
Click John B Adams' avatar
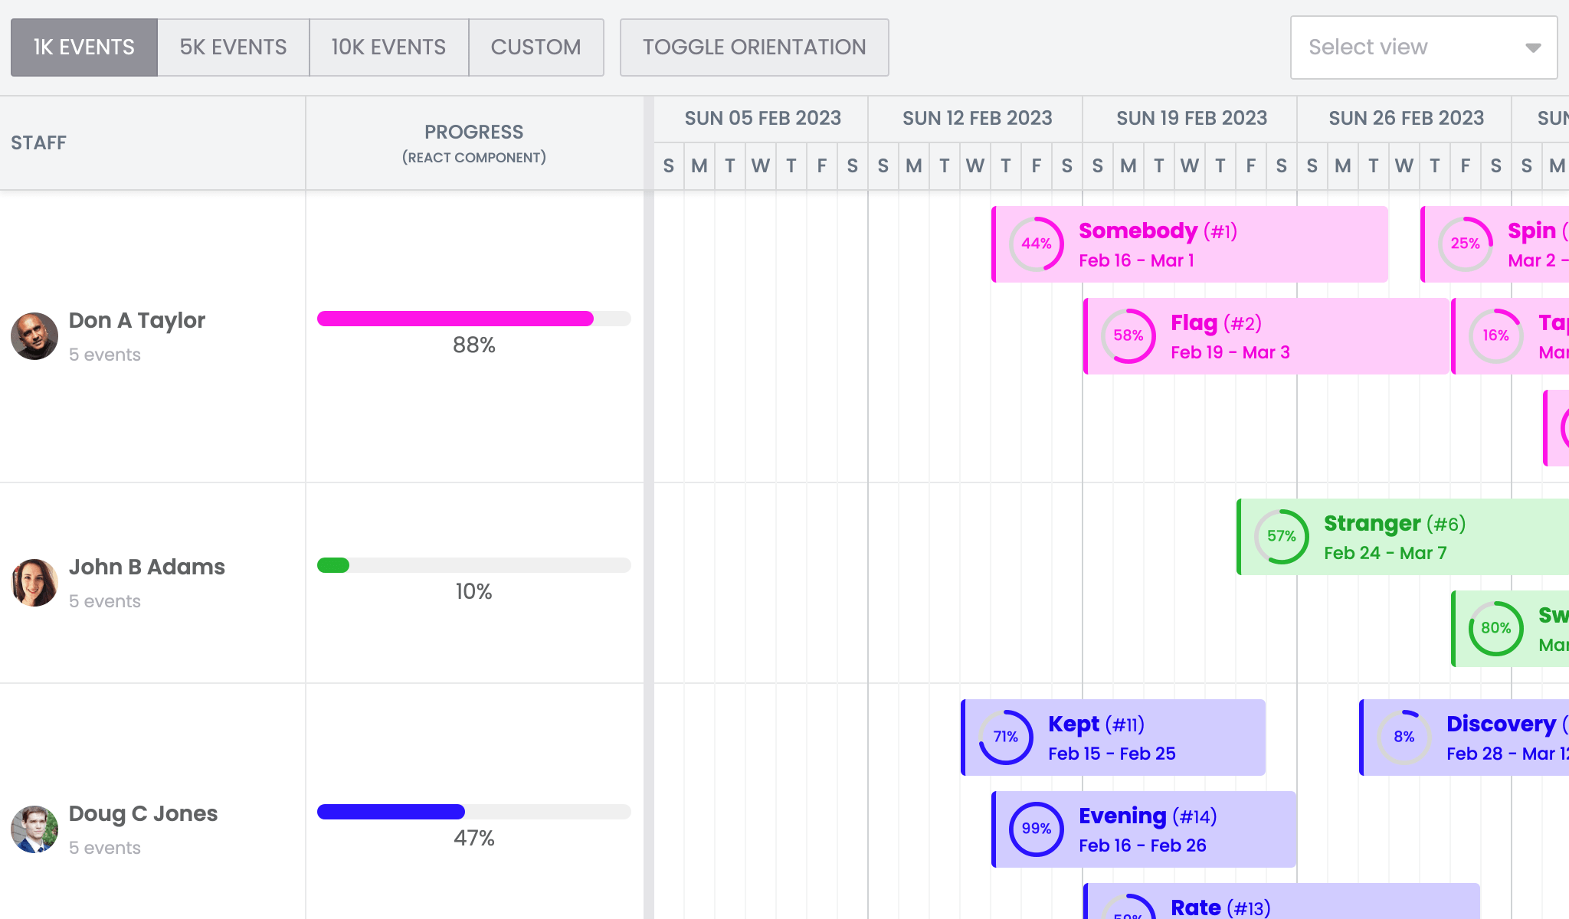tap(34, 582)
